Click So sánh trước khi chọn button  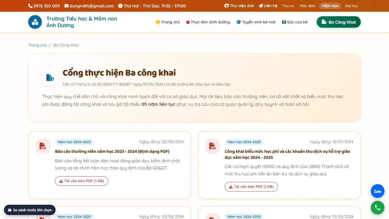tap(30, 210)
